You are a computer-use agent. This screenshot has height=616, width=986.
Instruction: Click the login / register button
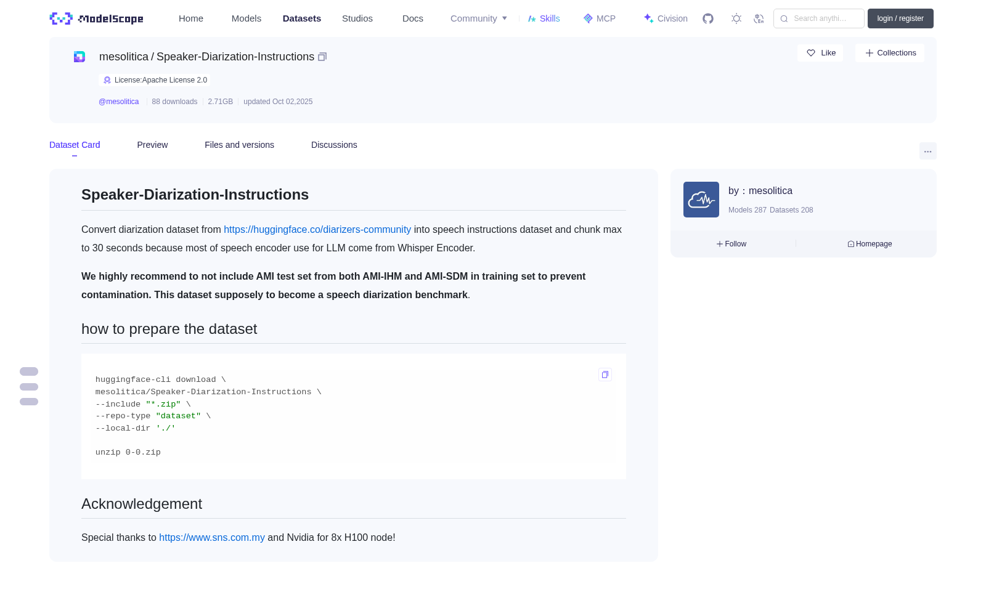[x=900, y=18]
